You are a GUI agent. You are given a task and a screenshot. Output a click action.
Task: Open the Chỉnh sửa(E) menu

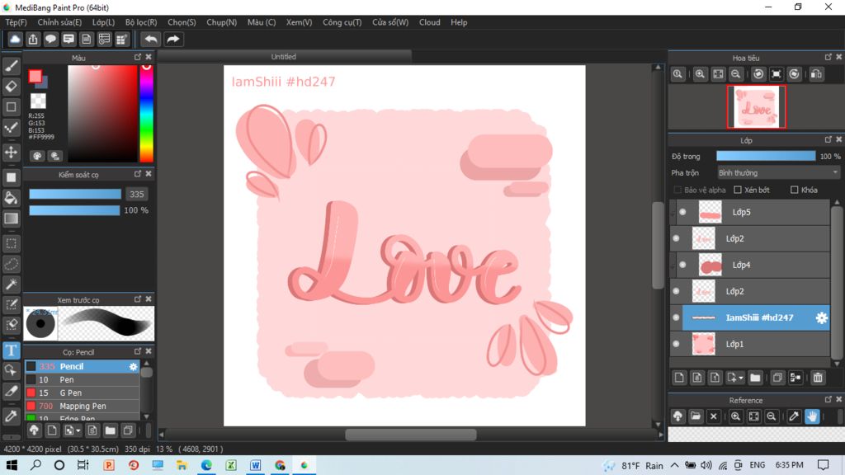pyautogui.click(x=59, y=22)
